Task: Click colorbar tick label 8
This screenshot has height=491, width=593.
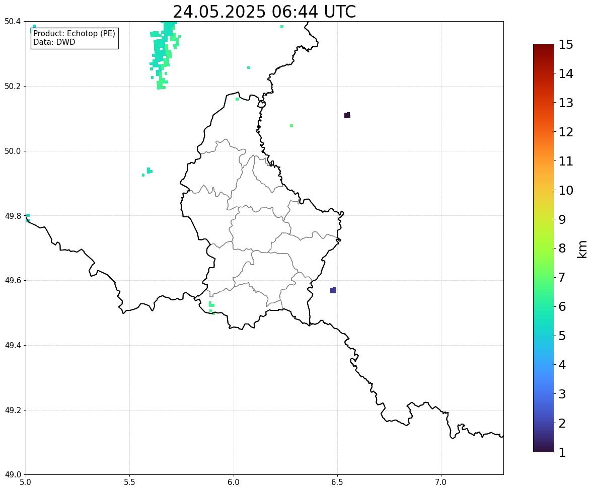Action: (562, 249)
